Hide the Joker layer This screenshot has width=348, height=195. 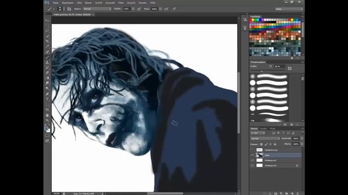[x=252, y=155]
